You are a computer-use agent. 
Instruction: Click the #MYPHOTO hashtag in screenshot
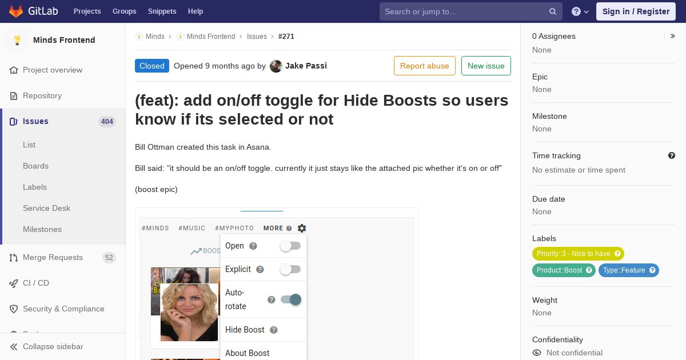[234, 228]
